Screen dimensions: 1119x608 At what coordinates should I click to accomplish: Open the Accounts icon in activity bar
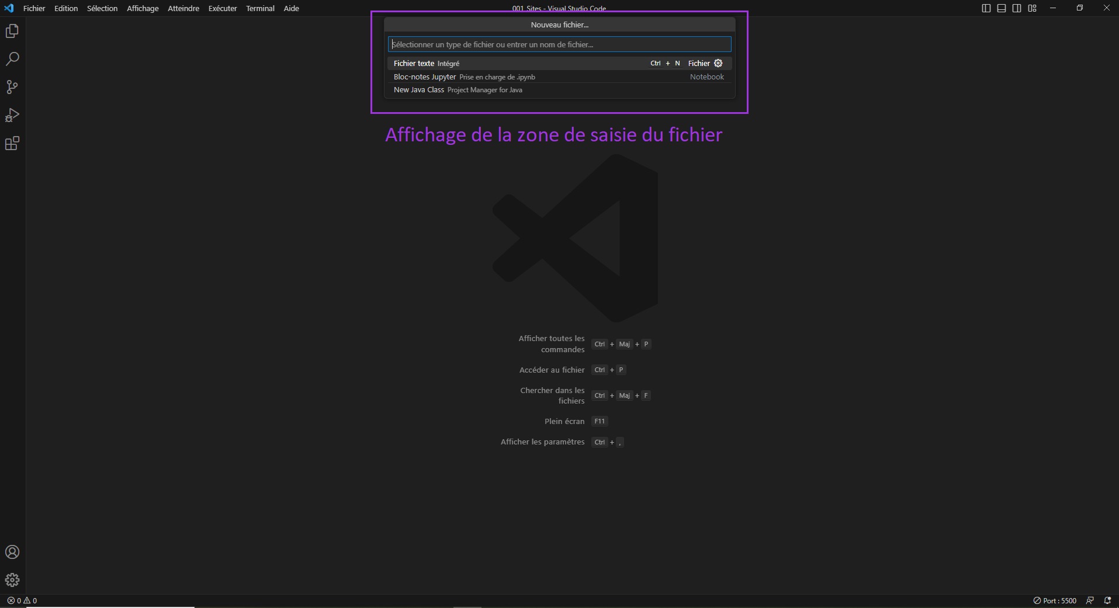pos(12,552)
